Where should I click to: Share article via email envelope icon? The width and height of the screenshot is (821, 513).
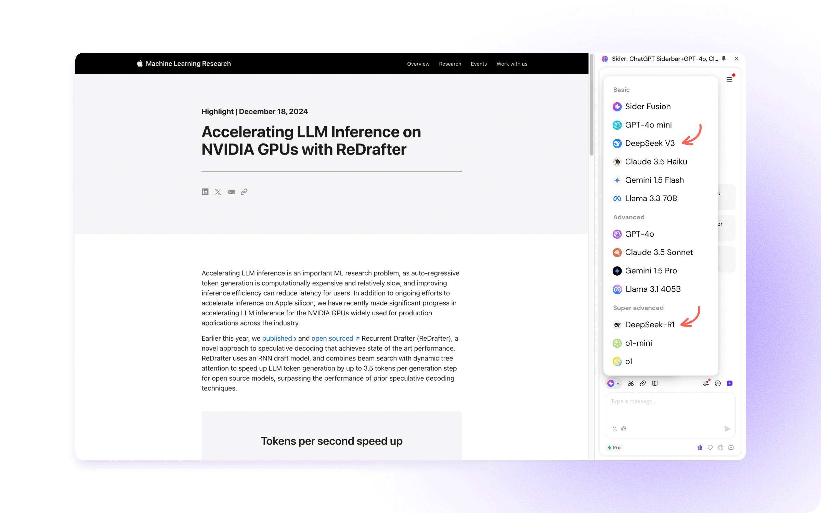tap(231, 192)
